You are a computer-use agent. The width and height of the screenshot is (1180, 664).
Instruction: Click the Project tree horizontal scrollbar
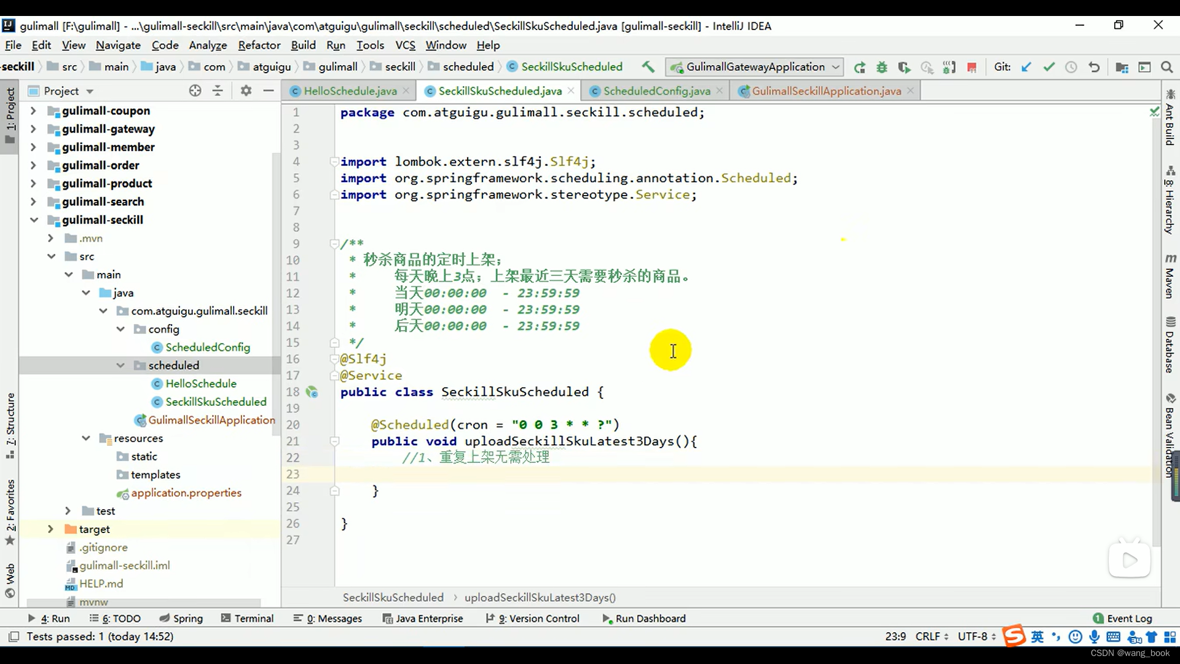point(144,603)
